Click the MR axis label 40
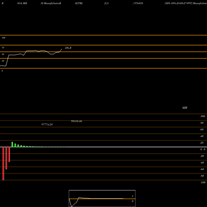207x207 pixels. pyautogui.click(x=202, y=136)
